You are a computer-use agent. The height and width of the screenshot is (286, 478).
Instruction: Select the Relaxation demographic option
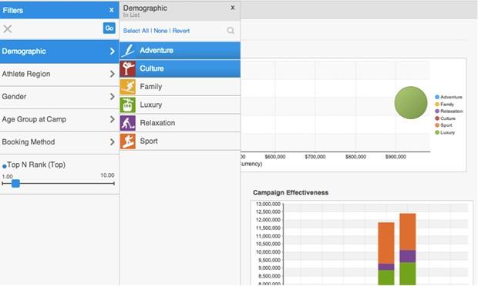click(180, 123)
